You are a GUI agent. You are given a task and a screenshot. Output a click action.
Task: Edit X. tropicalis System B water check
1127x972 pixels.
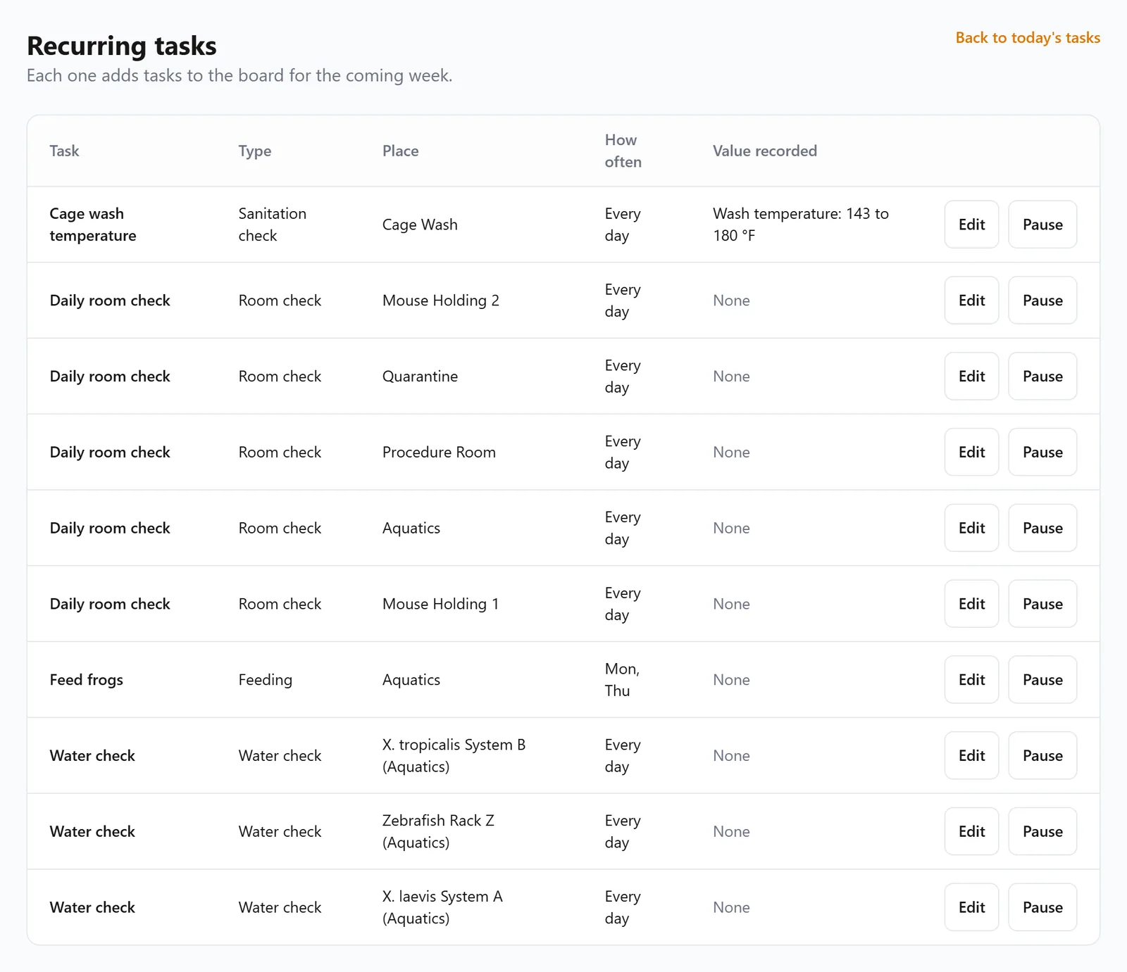[x=971, y=756]
